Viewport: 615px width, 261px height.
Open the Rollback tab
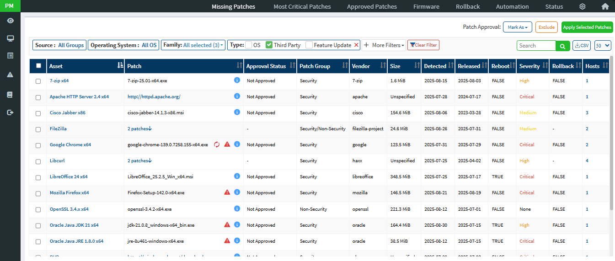pyautogui.click(x=468, y=6)
